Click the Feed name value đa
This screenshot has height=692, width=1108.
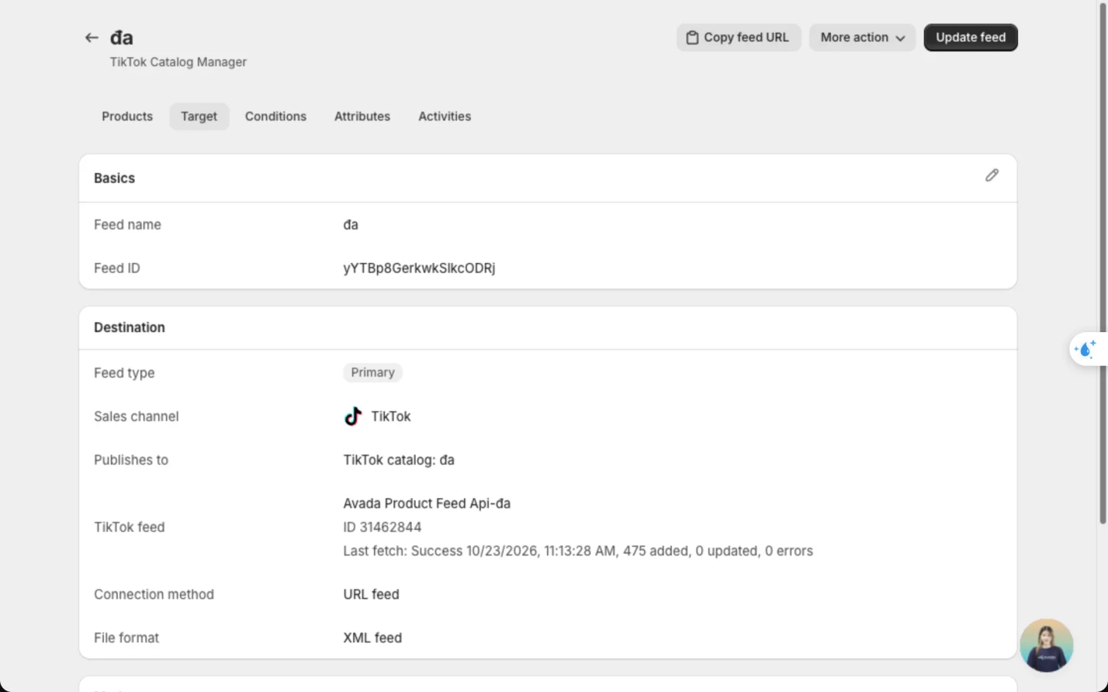(x=351, y=225)
